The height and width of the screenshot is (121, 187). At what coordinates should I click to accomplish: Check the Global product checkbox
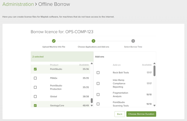35,96
